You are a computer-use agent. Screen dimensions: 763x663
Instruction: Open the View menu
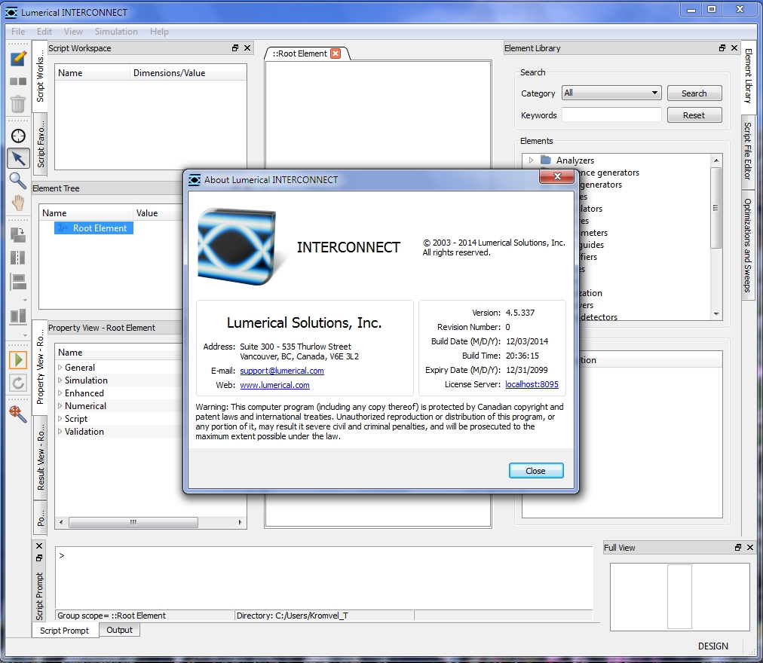tap(73, 31)
